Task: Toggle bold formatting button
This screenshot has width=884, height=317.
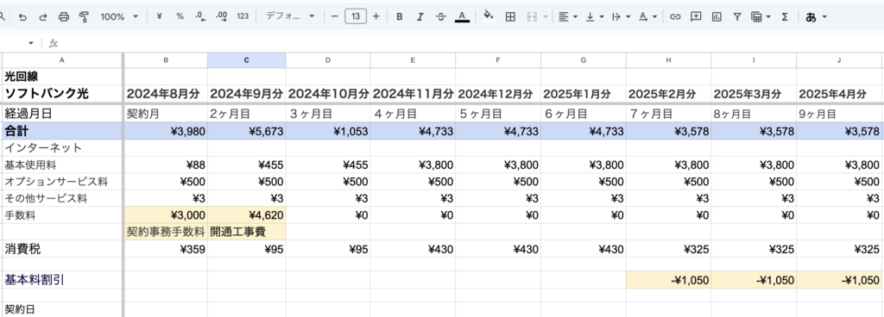Action: [x=399, y=17]
